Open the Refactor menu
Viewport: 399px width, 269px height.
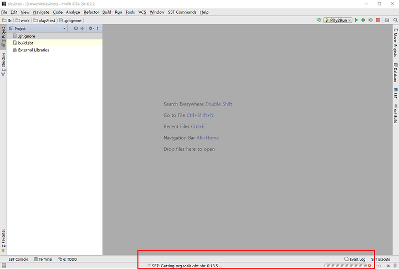(x=91, y=12)
